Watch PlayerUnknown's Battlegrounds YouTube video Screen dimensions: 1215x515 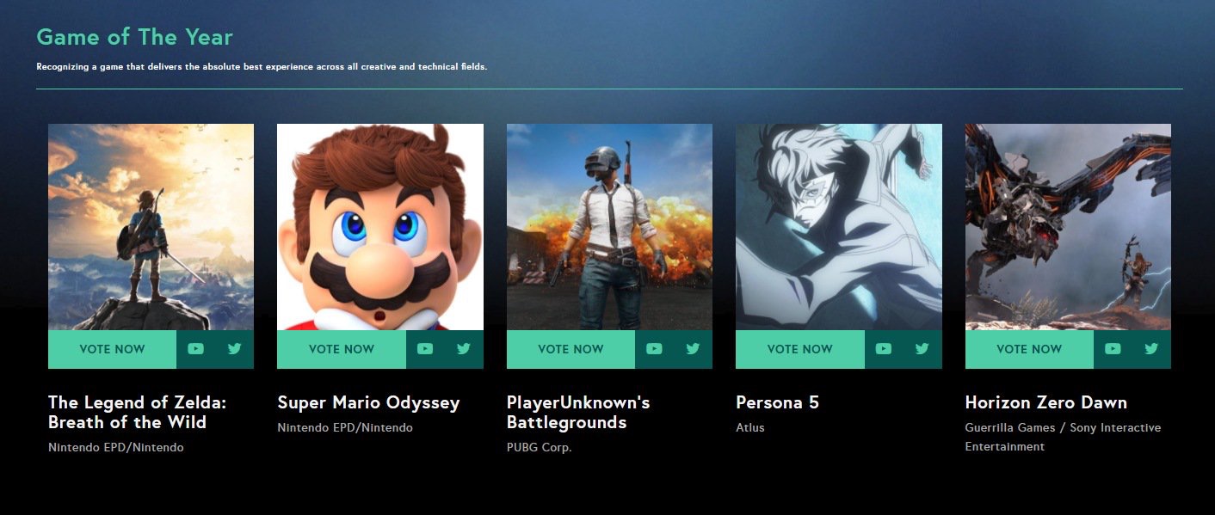tap(654, 349)
